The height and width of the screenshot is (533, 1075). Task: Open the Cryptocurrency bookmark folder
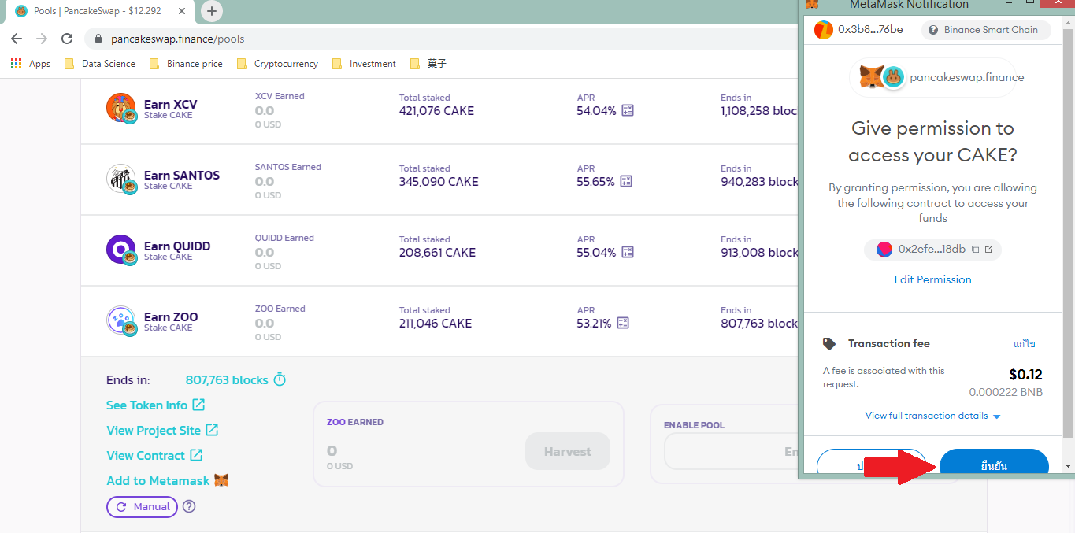point(277,64)
